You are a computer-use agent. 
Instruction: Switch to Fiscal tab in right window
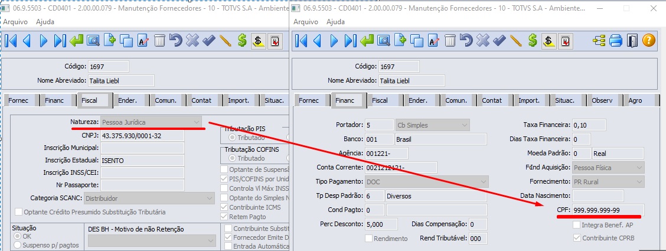pyautogui.click(x=380, y=100)
